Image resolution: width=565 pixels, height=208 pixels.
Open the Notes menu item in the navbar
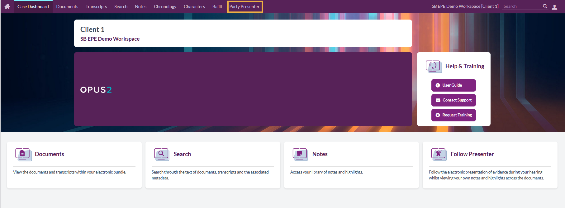pos(140,7)
